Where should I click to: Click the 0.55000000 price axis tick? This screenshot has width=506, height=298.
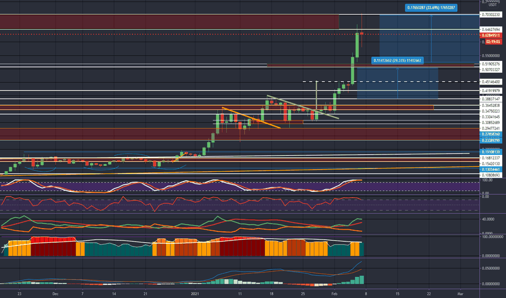[x=491, y=56]
